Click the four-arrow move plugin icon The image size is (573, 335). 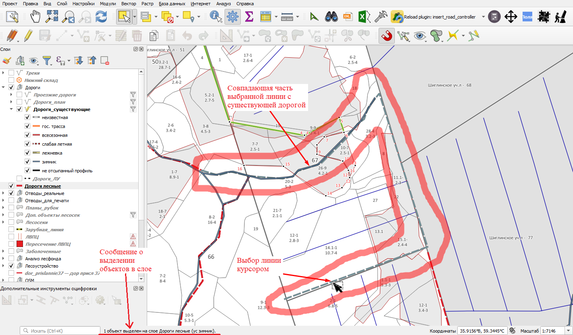[x=511, y=17]
